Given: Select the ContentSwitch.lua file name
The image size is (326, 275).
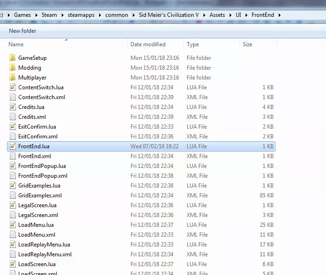Looking at the screenshot, I should tap(41, 87).
